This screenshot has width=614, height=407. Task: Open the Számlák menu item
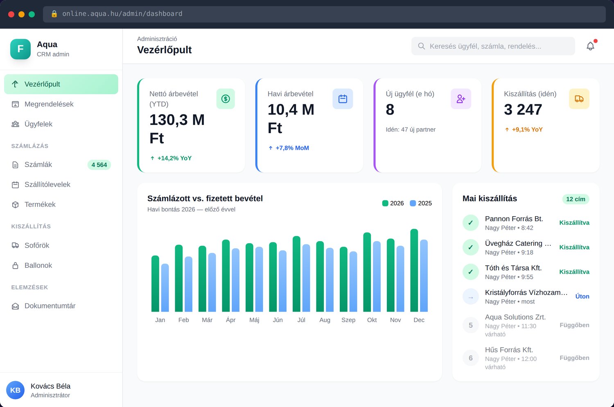click(61, 165)
